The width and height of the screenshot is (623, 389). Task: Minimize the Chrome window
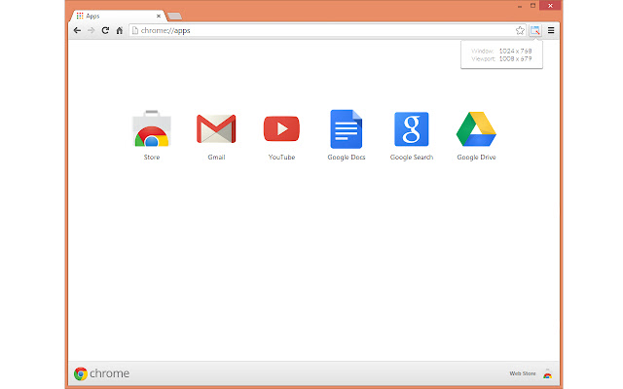pyautogui.click(x=519, y=6)
